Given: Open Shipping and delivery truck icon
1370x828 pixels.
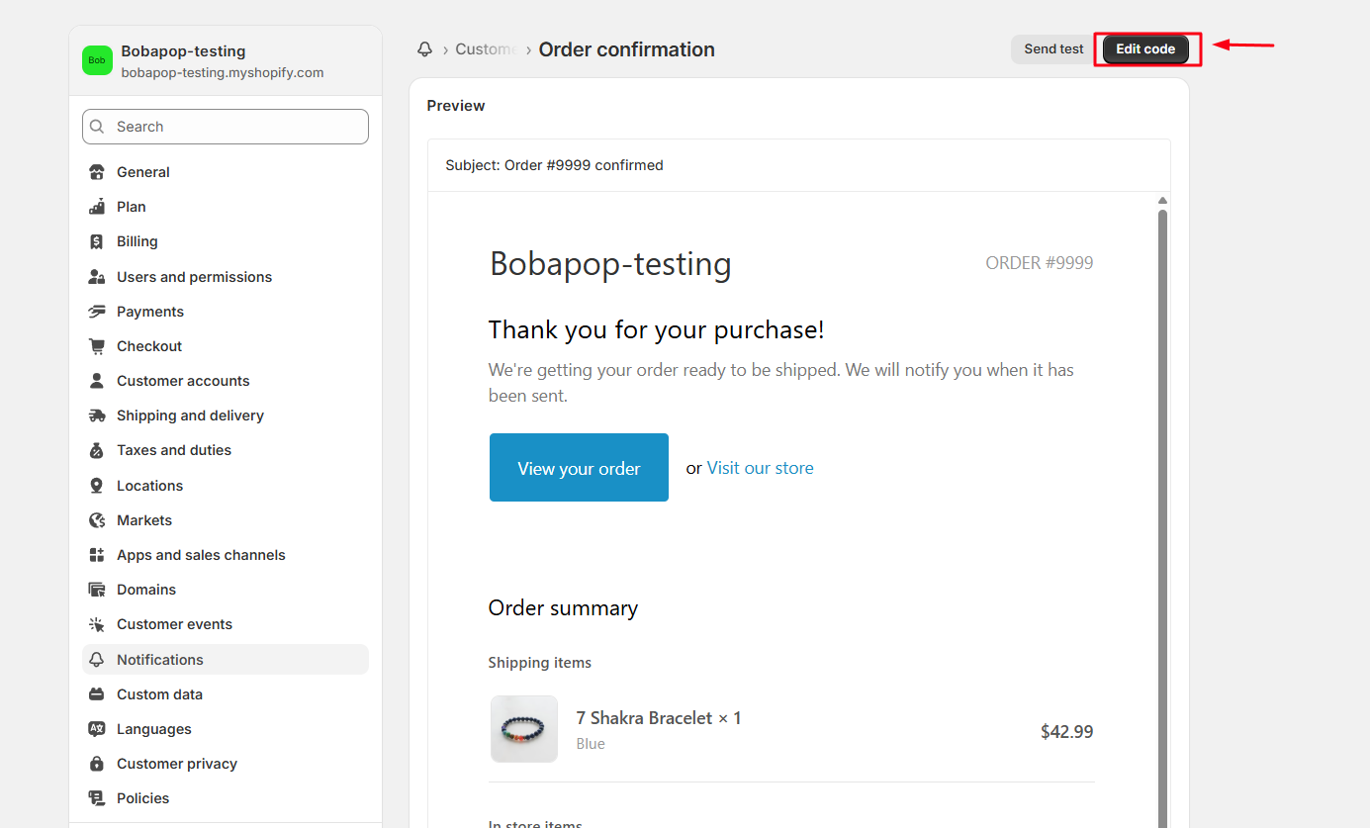Looking at the screenshot, I should coord(97,415).
